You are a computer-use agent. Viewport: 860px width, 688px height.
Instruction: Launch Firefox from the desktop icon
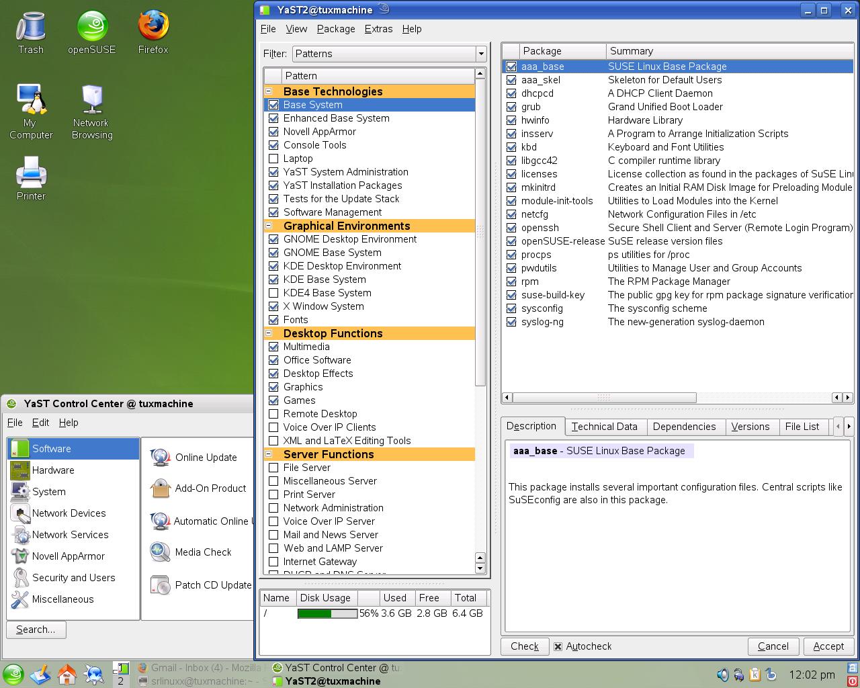(x=153, y=32)
